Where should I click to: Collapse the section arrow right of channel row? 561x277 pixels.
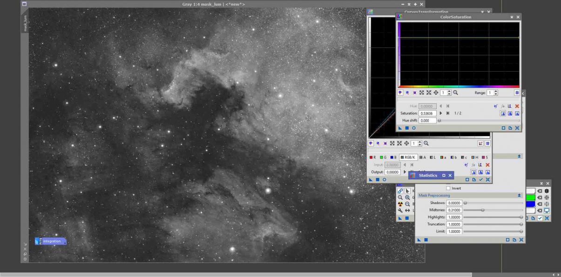[x=520, y=156]
